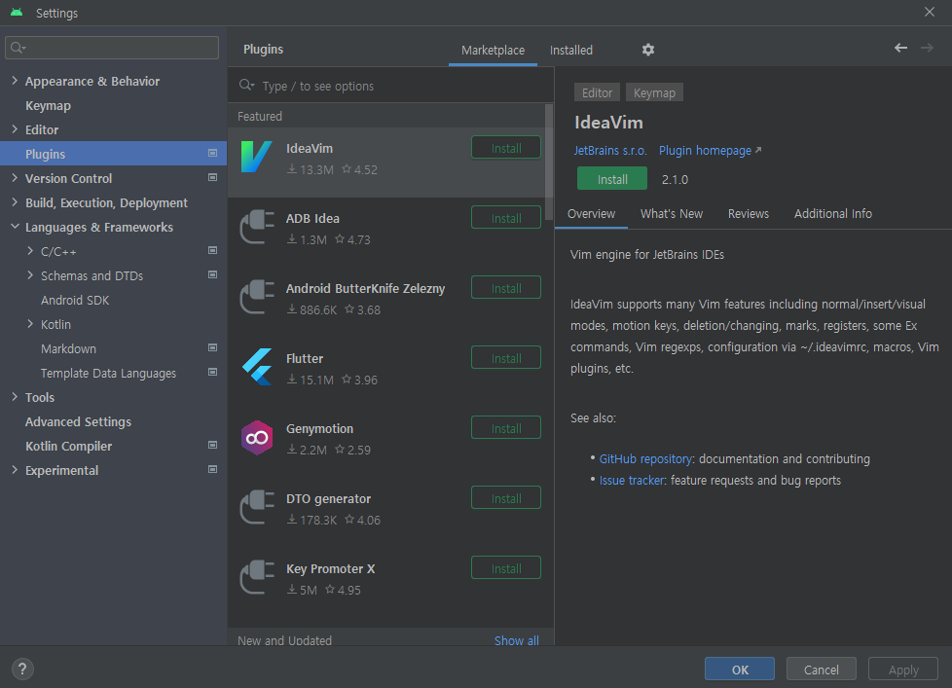952x688 pixels.
Task: Expand the Appearance & Behavior section
Action: point(15,81)
